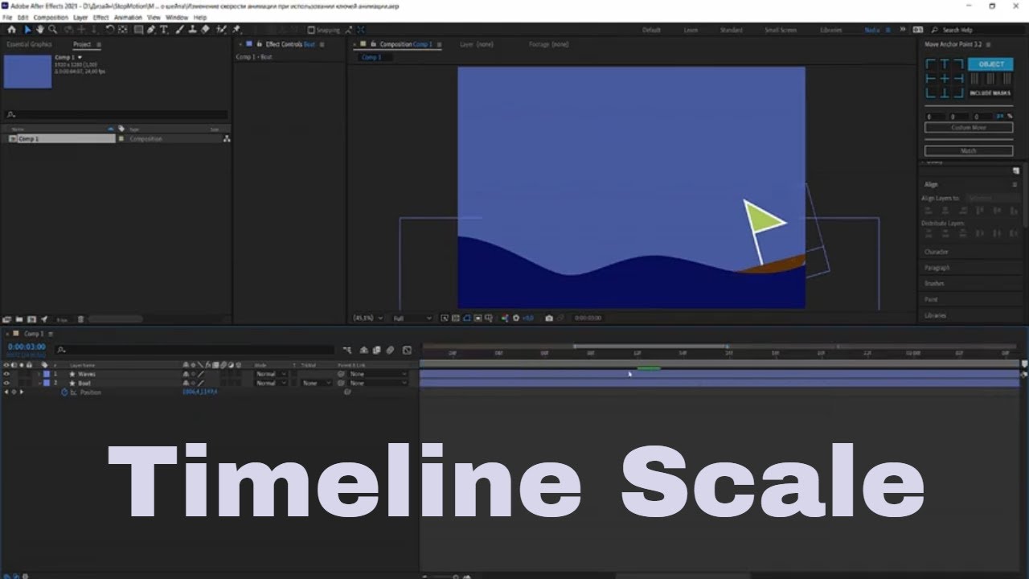Select the Pen tool
The width and height of the screenshot is (1029, 579).
151,30
